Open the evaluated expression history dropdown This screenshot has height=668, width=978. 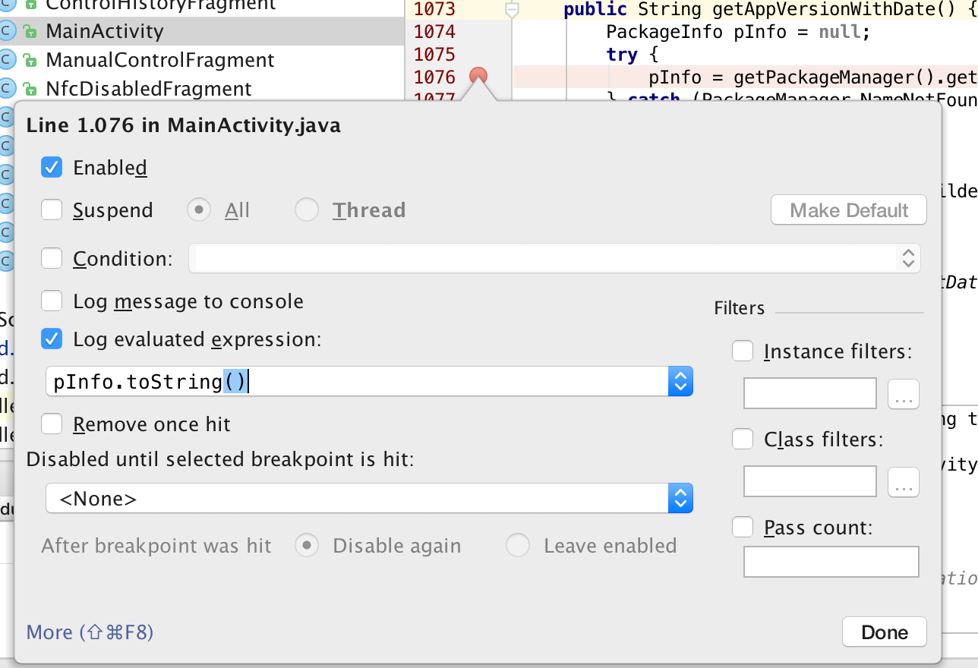[x=680, y=381]
